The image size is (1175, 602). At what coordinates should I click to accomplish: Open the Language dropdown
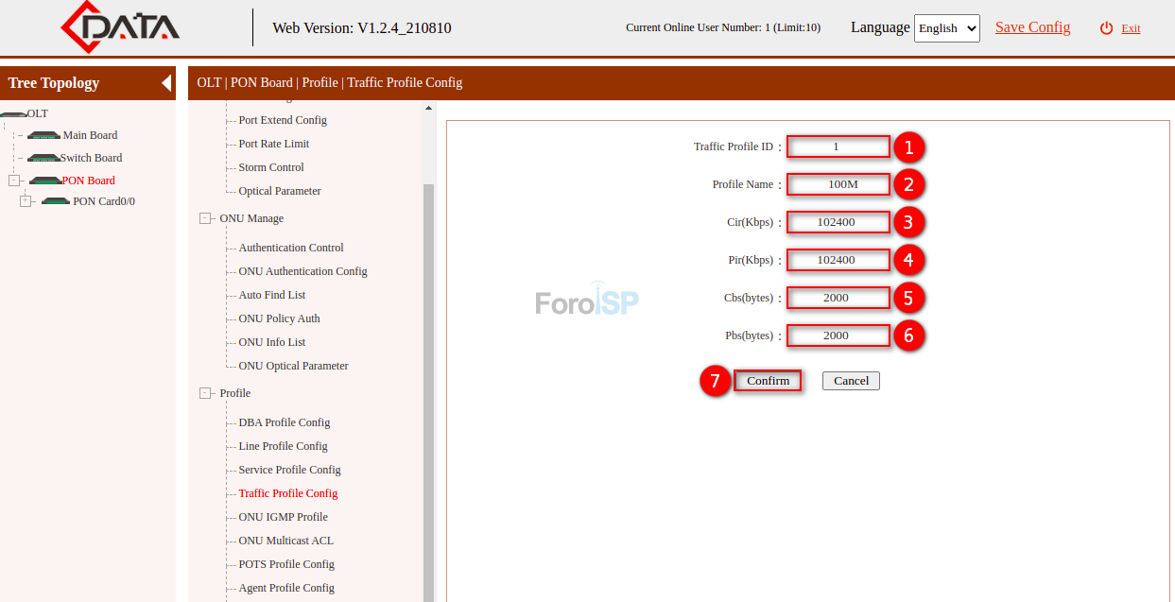[x=946, y=27]
